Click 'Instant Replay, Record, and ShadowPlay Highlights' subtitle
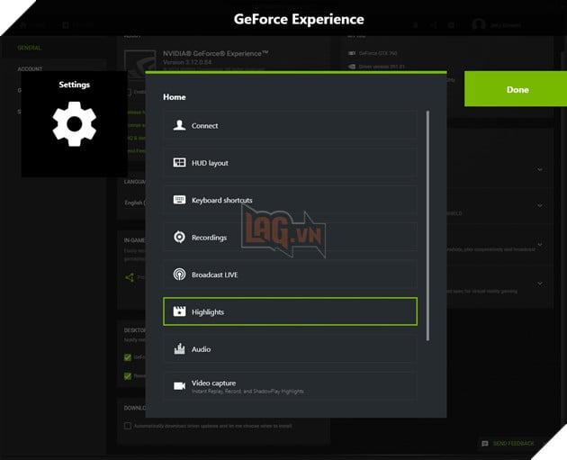This screenshot has width=567, height=460. [x=247, y=392]
